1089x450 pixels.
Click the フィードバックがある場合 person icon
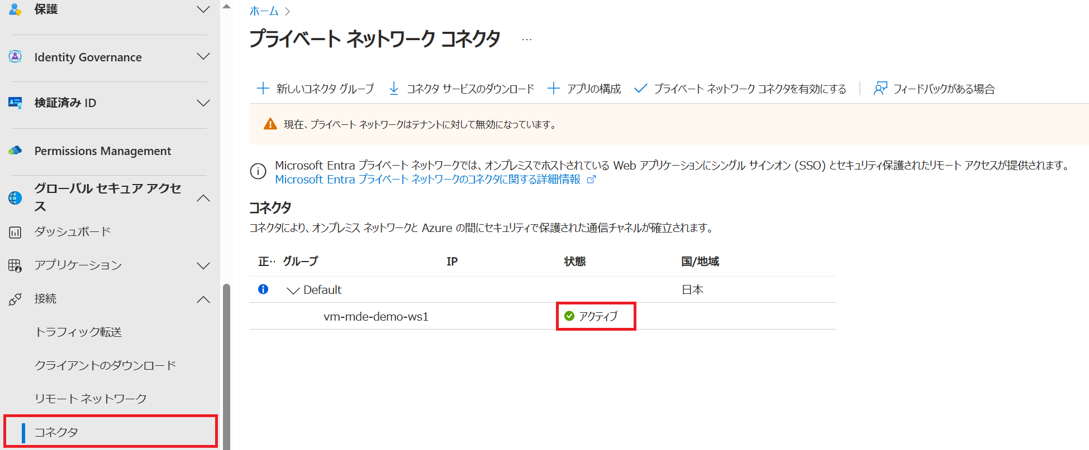click(880, 89)
